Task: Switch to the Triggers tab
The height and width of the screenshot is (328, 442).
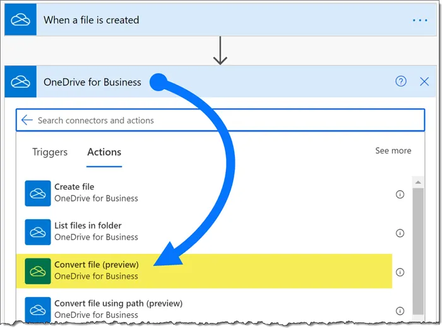Action: (x=50, y=152)
